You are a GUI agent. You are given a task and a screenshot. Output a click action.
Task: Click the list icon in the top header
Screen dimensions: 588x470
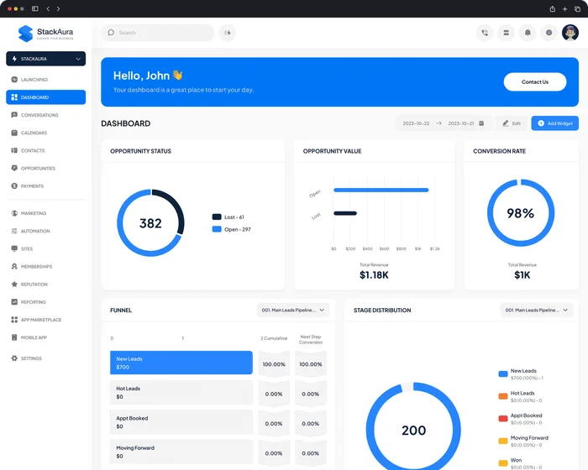click(x=506, y=33)
